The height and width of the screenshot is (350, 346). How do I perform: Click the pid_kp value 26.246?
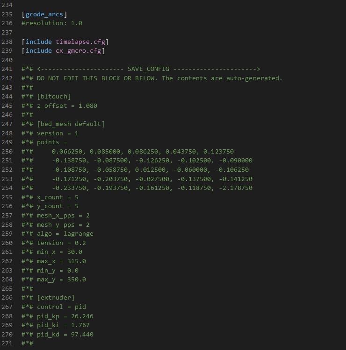[82, 316]
